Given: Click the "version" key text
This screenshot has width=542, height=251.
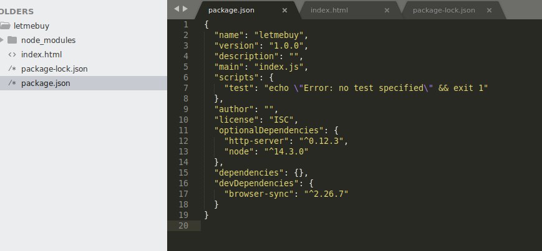Looking at the screenshot, I should tap(237, 45).
